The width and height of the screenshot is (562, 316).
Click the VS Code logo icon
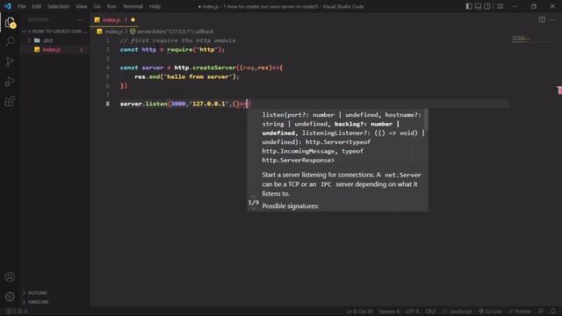(x=8, y=6)
